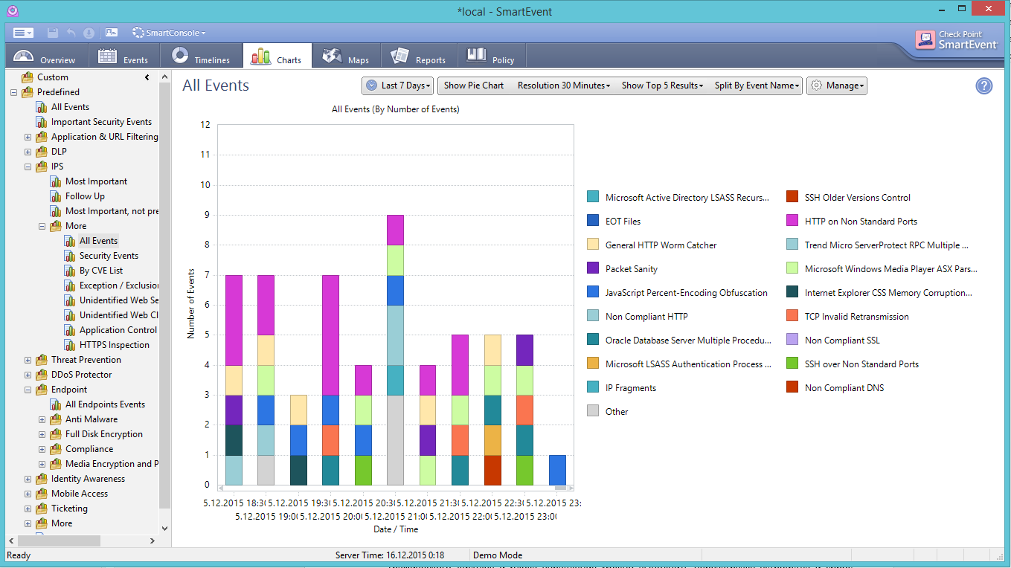The height and width of the screenshot is (568, 1011).
Task: Click the undo arrow icon
Action: point(71,33)
